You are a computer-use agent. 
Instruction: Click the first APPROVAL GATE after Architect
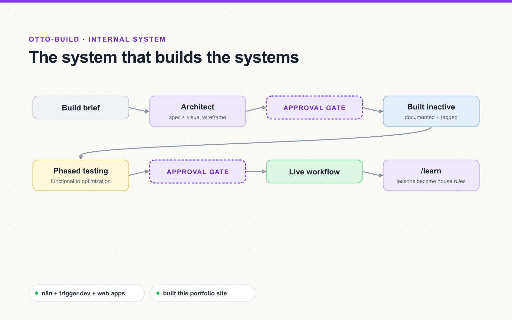pyautogui.click(x=314, y=108)
